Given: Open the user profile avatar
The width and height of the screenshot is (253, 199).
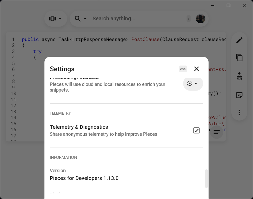Looking at the screenshot, I should click(201, 18).
